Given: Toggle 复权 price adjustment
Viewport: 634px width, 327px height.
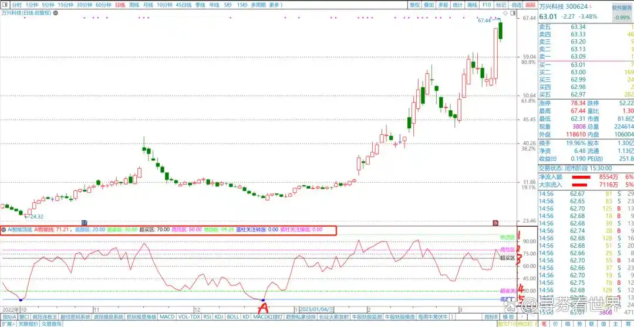Looking at the screenshot, I should [x=414, y=5].
